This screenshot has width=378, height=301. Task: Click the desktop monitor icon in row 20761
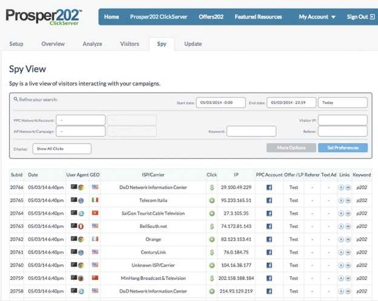pyautogui.click(x=74, y=251)
